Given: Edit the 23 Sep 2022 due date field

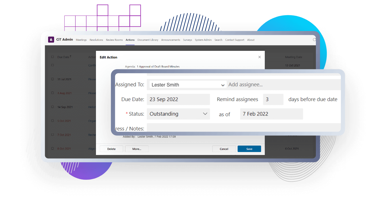Looking at the screenshot, I should coord(178,100).
